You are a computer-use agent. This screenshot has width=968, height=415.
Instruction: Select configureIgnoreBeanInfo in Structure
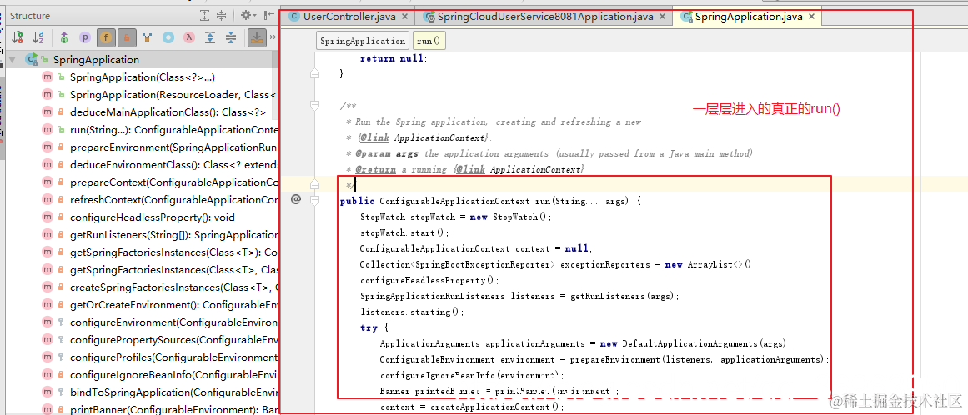(x=174, y=374)
